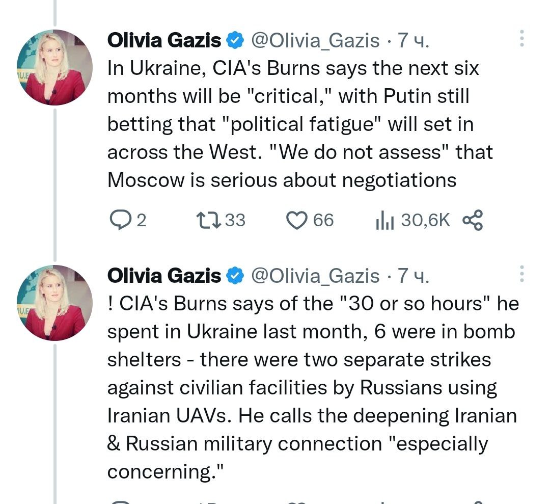This screenshot has width=550, height=504.
Task: Click the 30,6K view count
Action: (x=425, y=220)
